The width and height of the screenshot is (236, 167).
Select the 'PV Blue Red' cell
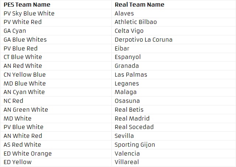click(21, 48)
